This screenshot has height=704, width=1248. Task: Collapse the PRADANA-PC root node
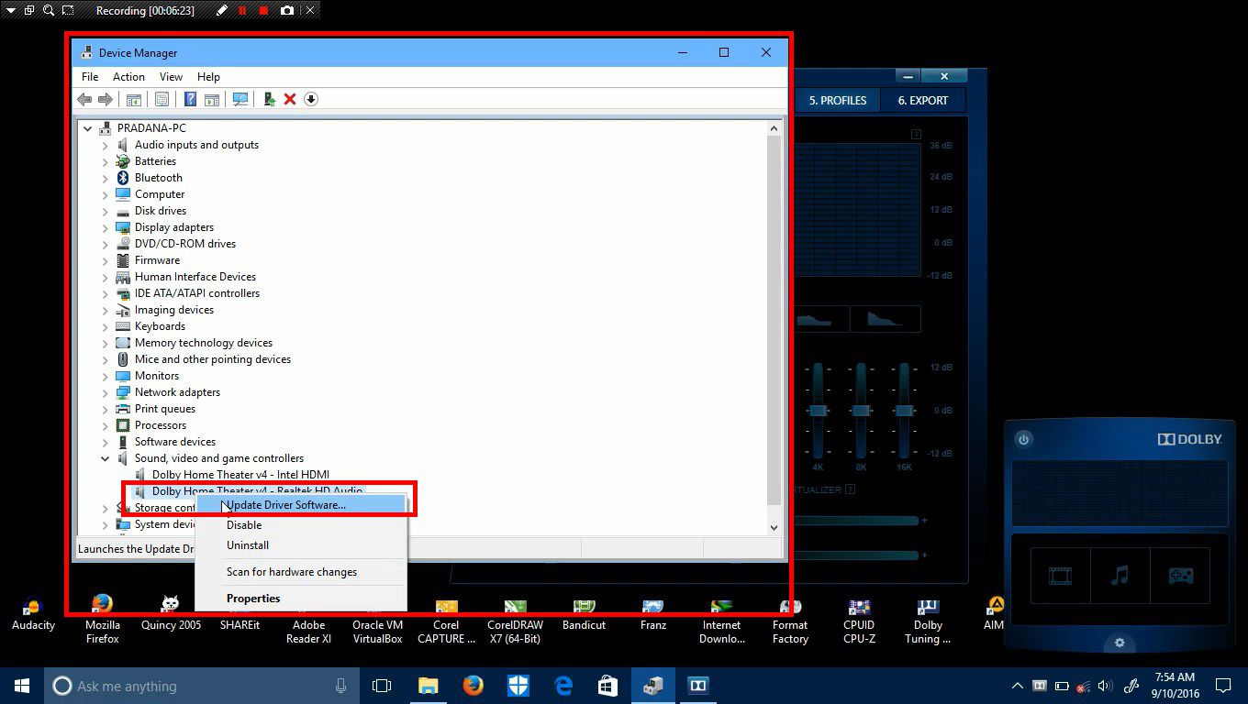(x=88, y=128)
